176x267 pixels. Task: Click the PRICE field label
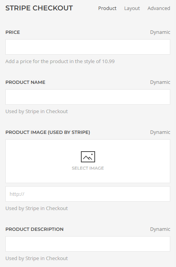point(13,32)
